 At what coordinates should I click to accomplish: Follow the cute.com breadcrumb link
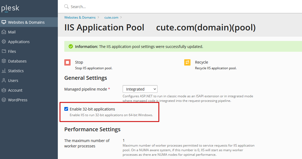pos(111,17)
